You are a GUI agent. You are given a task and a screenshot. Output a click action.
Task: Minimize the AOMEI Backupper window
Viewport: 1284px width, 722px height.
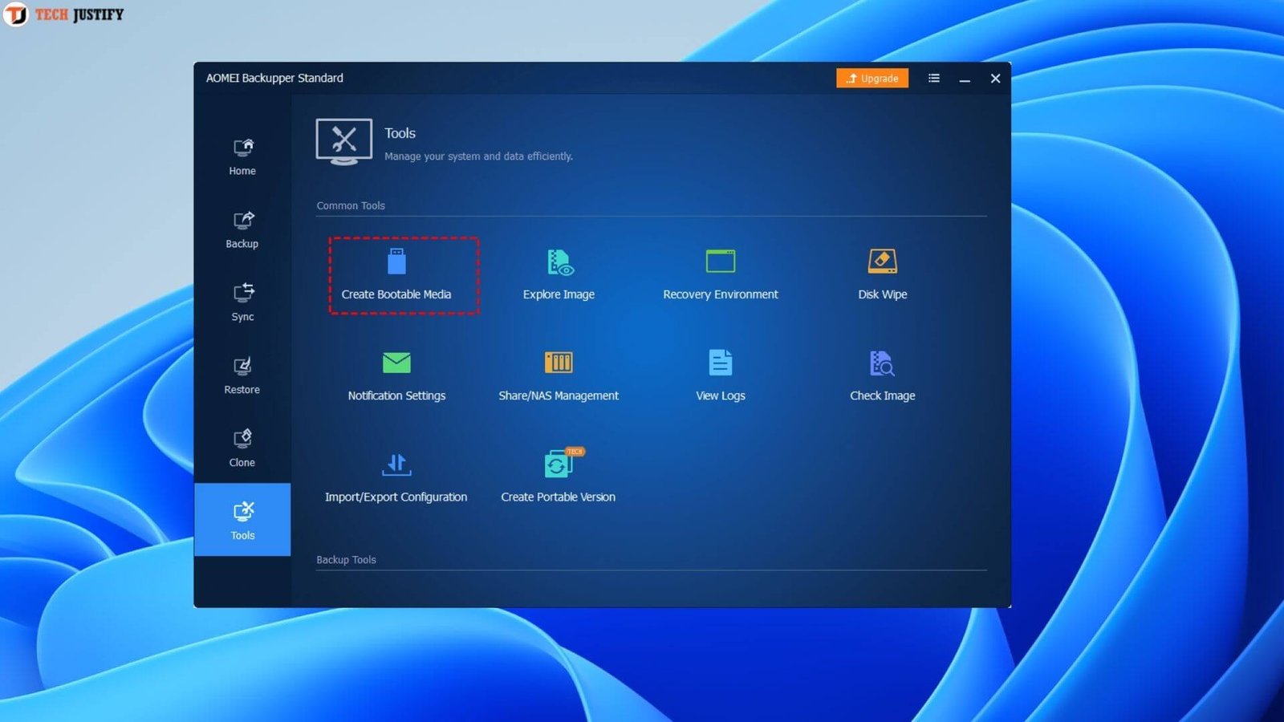pyautogui.click(x=965, y=79)
